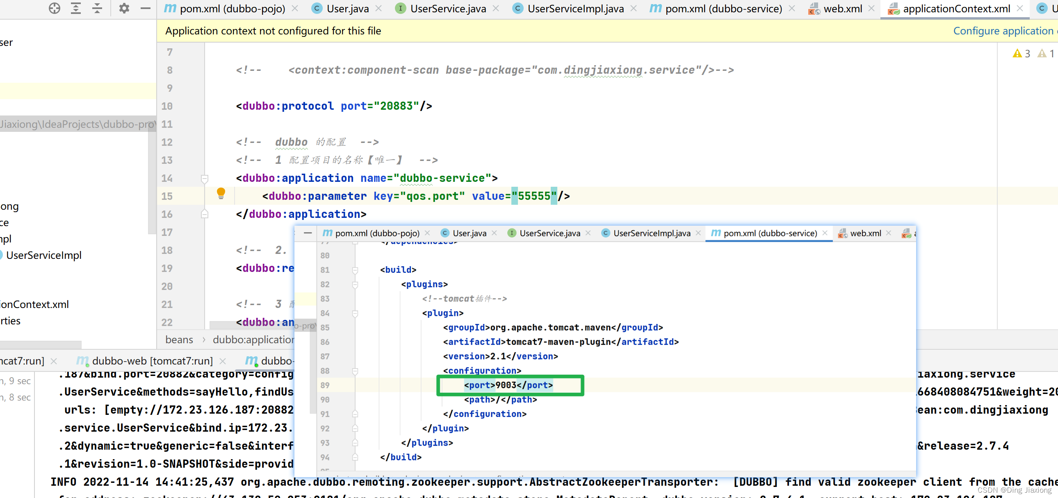
Task: Collapse the build tag fold at line 81
Action: point(355,270)
